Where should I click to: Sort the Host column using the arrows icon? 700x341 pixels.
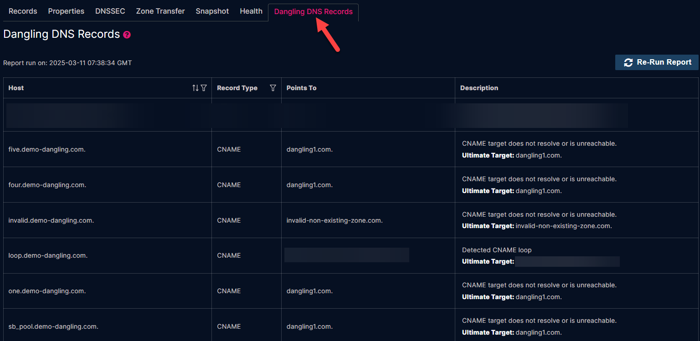pos(195,88)
